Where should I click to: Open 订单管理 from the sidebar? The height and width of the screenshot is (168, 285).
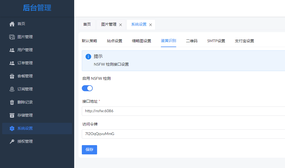[x=25, y=63]
